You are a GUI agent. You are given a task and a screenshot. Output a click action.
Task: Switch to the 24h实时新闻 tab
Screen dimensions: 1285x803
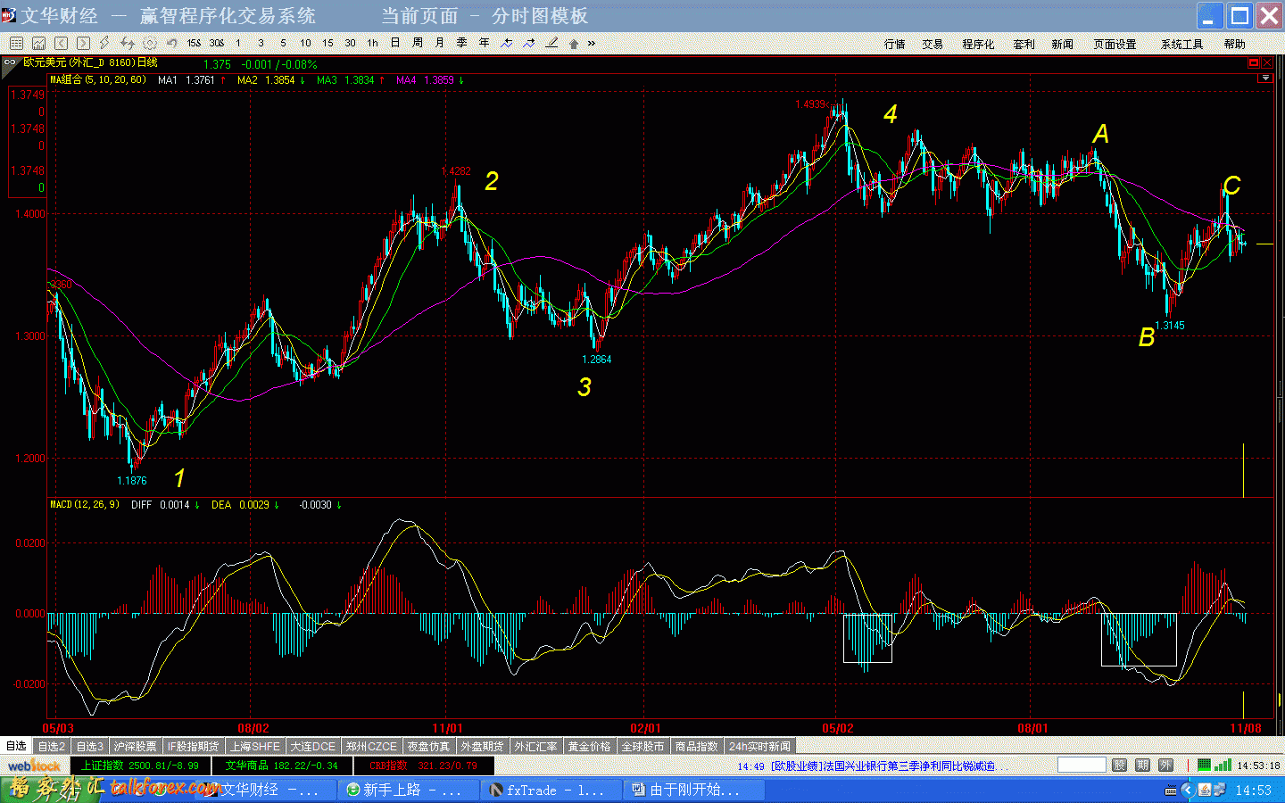[x=759, y=746]
